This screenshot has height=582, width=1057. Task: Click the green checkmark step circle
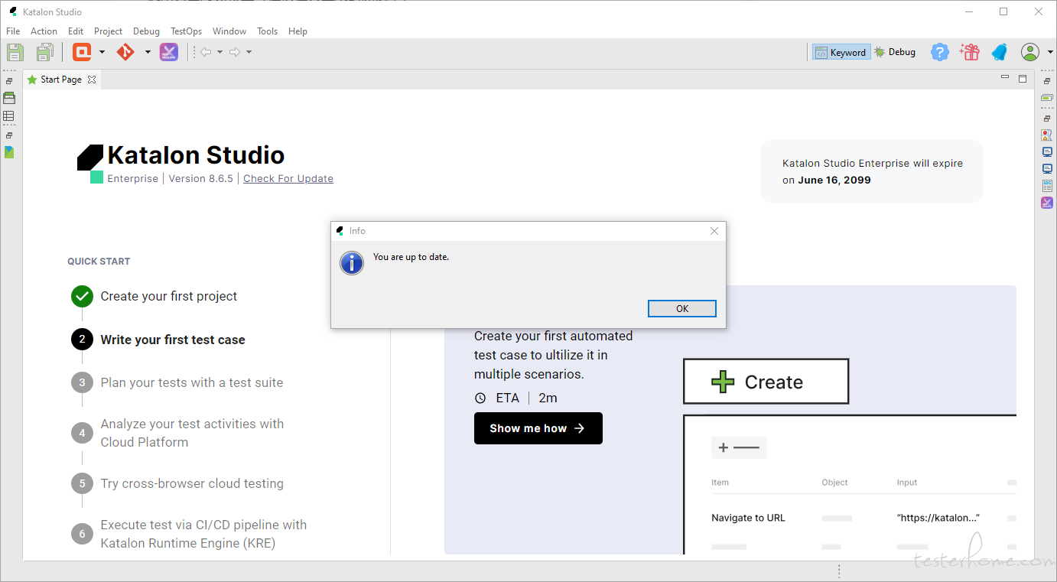(x=82, y=296)
